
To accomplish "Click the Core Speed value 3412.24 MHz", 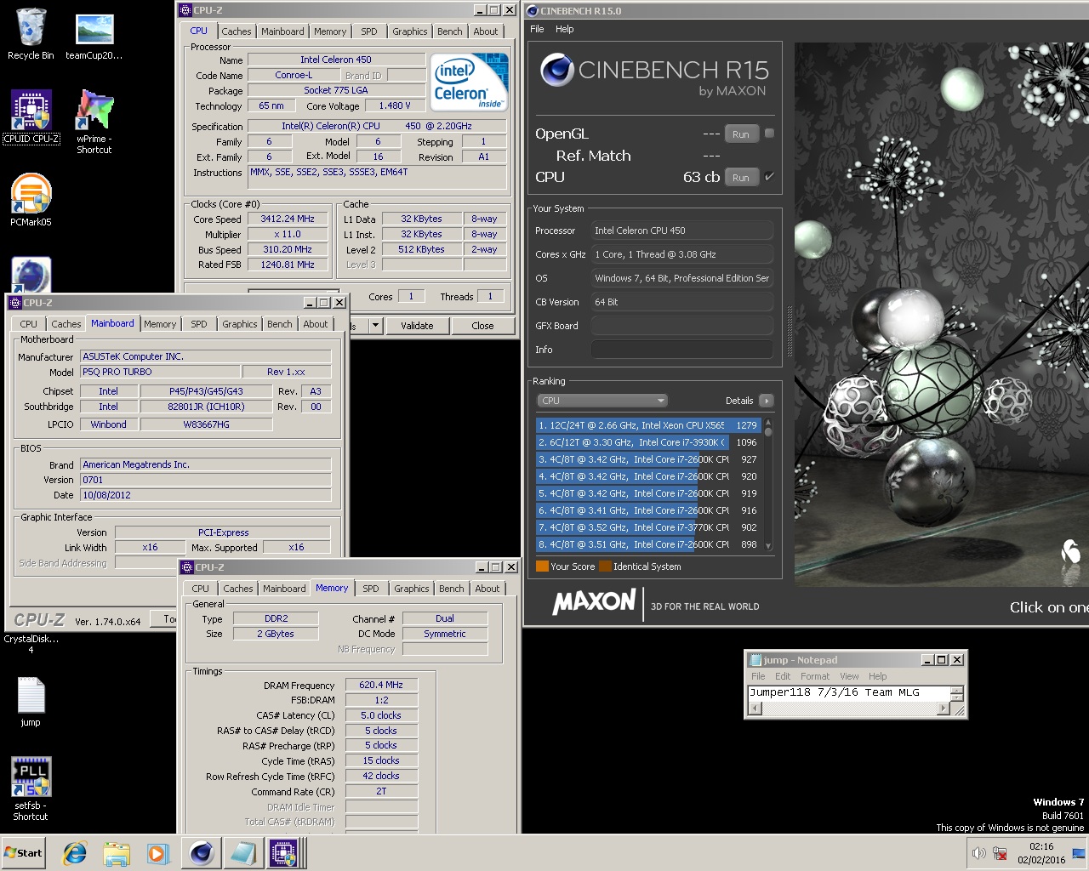I will pyautogui.click(x=288, y=219).
